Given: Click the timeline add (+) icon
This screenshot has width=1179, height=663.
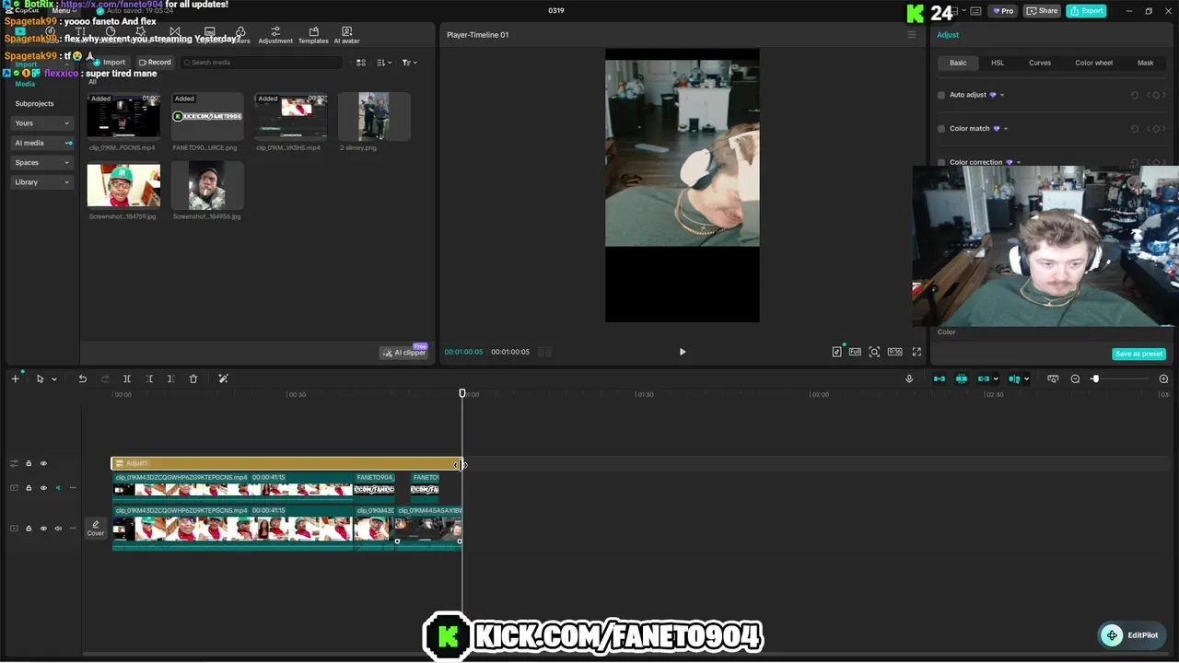Looking at the screenshot, I should click(x=15, y=378).
